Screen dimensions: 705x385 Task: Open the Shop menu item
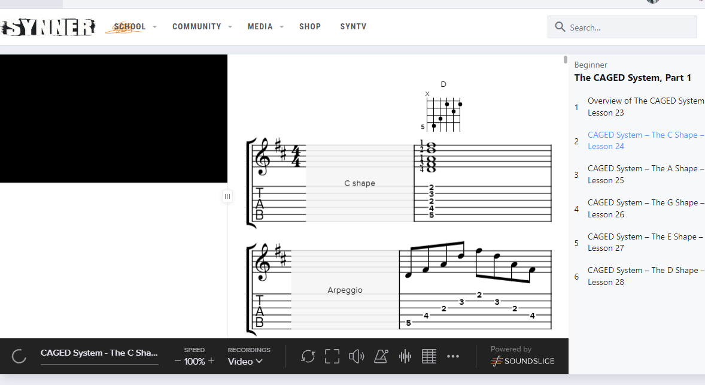pos(310,27)
